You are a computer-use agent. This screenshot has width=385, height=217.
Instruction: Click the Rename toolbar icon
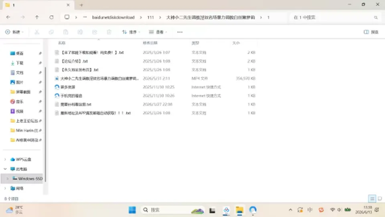80,32
